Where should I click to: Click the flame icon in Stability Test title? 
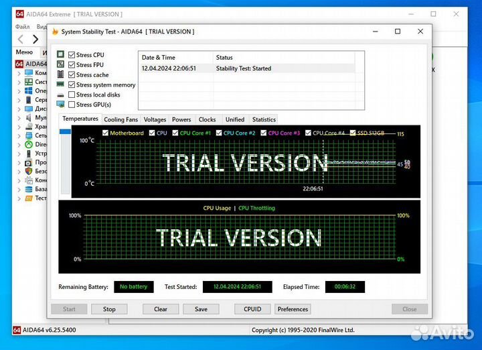[56, 32]
